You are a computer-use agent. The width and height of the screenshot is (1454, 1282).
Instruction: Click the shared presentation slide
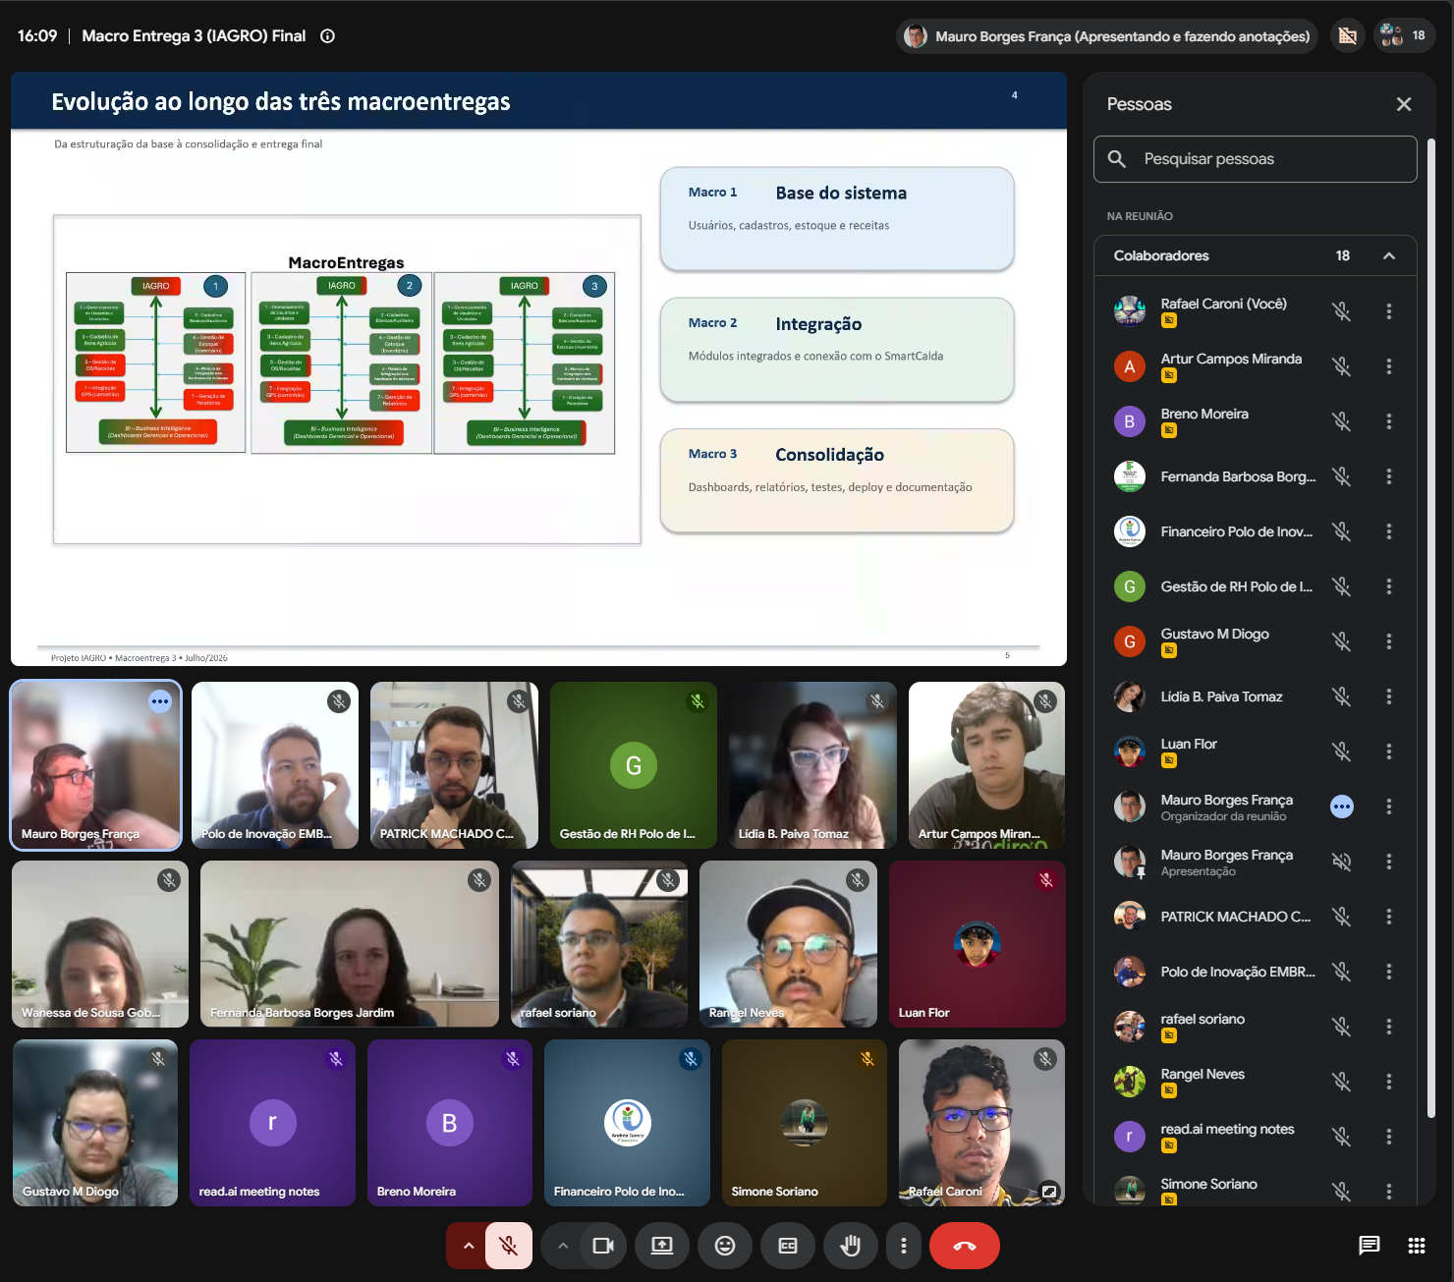pos(538,368)
